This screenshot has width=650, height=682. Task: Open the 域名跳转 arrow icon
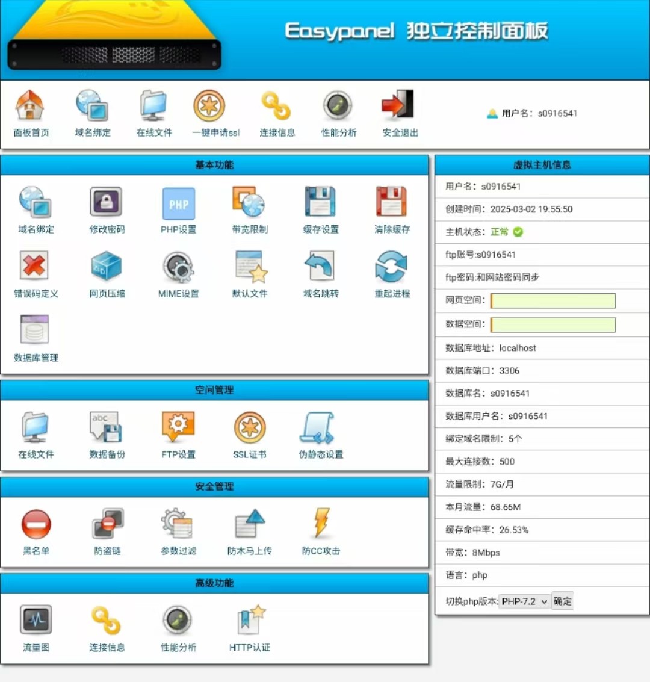(321, 274)
